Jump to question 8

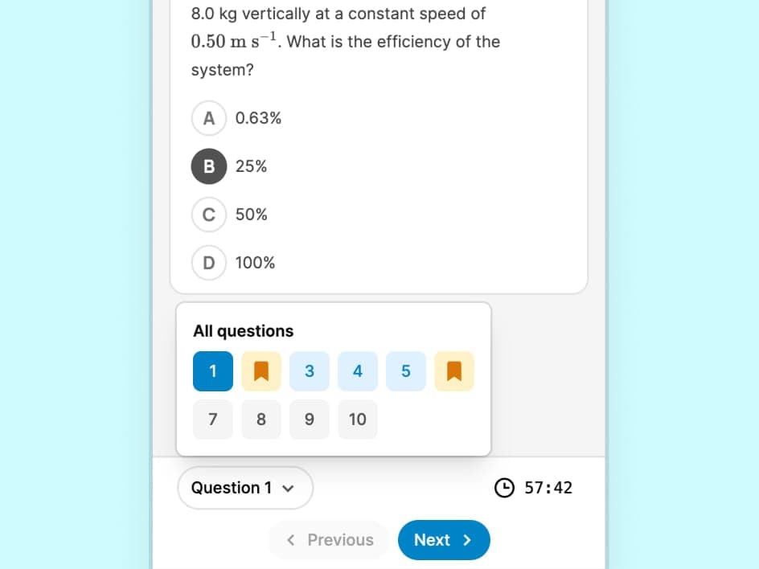[261, 420]
